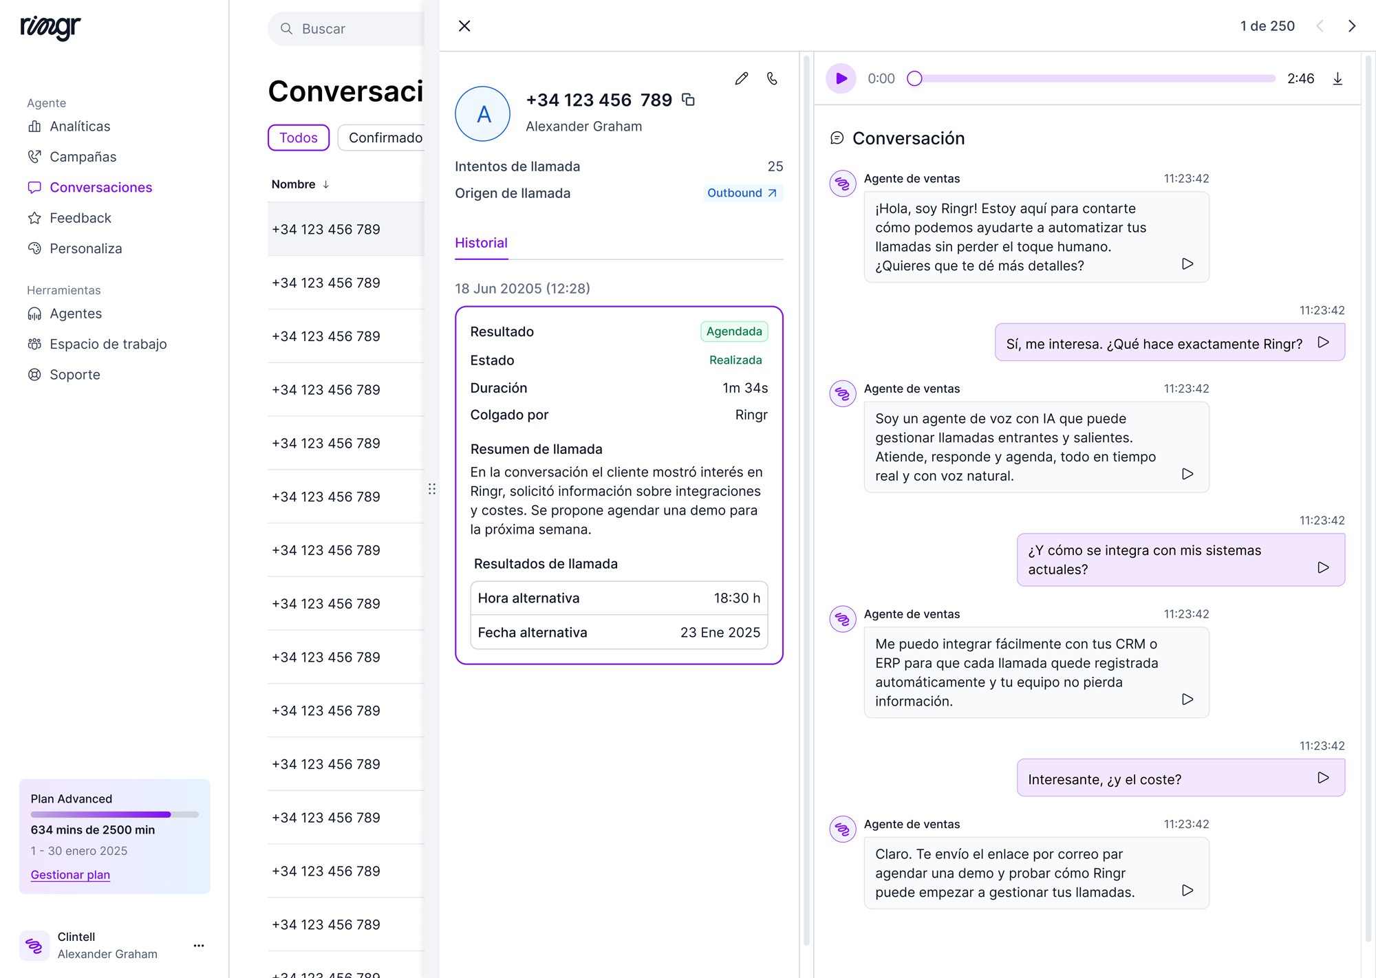Edit the contact with the pencil icon

[741, 78]
